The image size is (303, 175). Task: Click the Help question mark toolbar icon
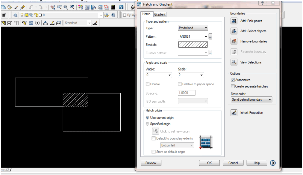122,8
